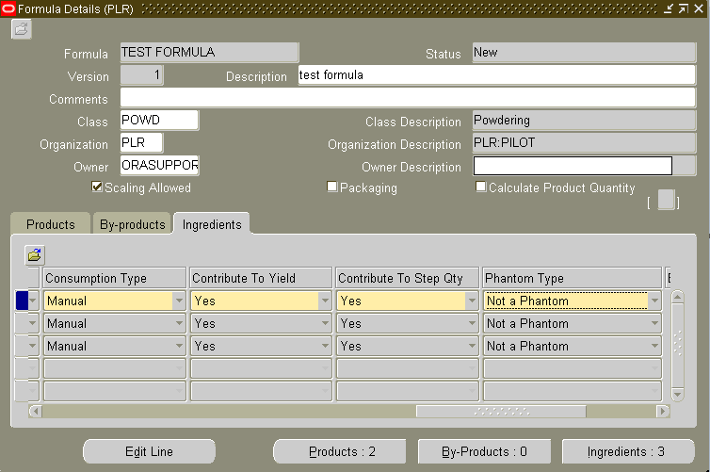The width and height of the screenshot is (710, 472).
Task: Enable the Packaging checkbox
Action: (x=331, y=187)
